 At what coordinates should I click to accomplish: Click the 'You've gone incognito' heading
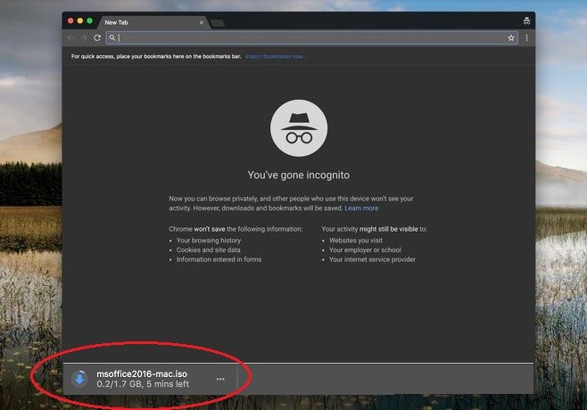pos(298,175)
